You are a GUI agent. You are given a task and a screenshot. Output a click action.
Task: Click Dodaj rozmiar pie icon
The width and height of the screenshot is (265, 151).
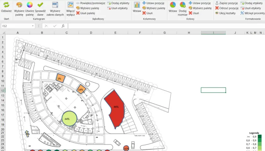click(x=183, y=5)
